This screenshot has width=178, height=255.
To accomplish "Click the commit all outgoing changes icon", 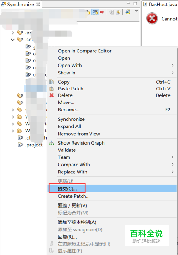I will tap(118, 12).
